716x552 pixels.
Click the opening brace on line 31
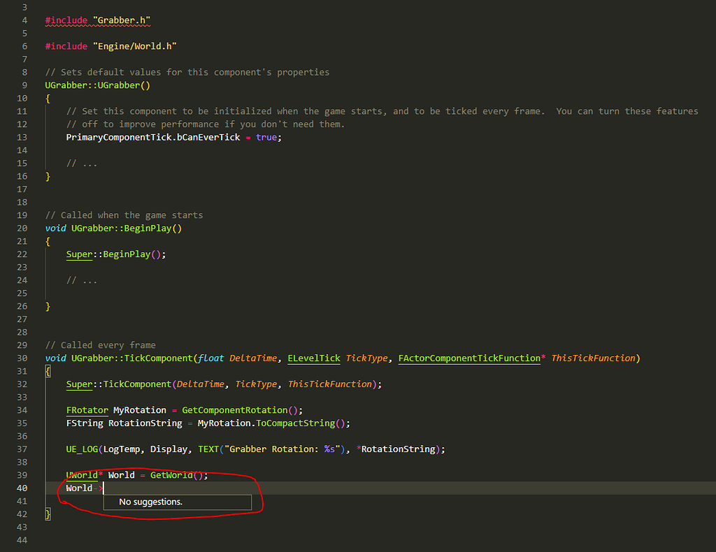(48, 371)
